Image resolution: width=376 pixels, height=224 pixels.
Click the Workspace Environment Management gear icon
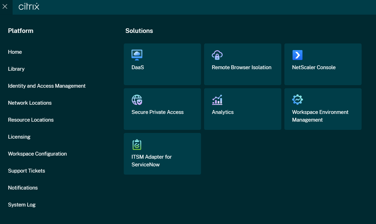[297, 100]
